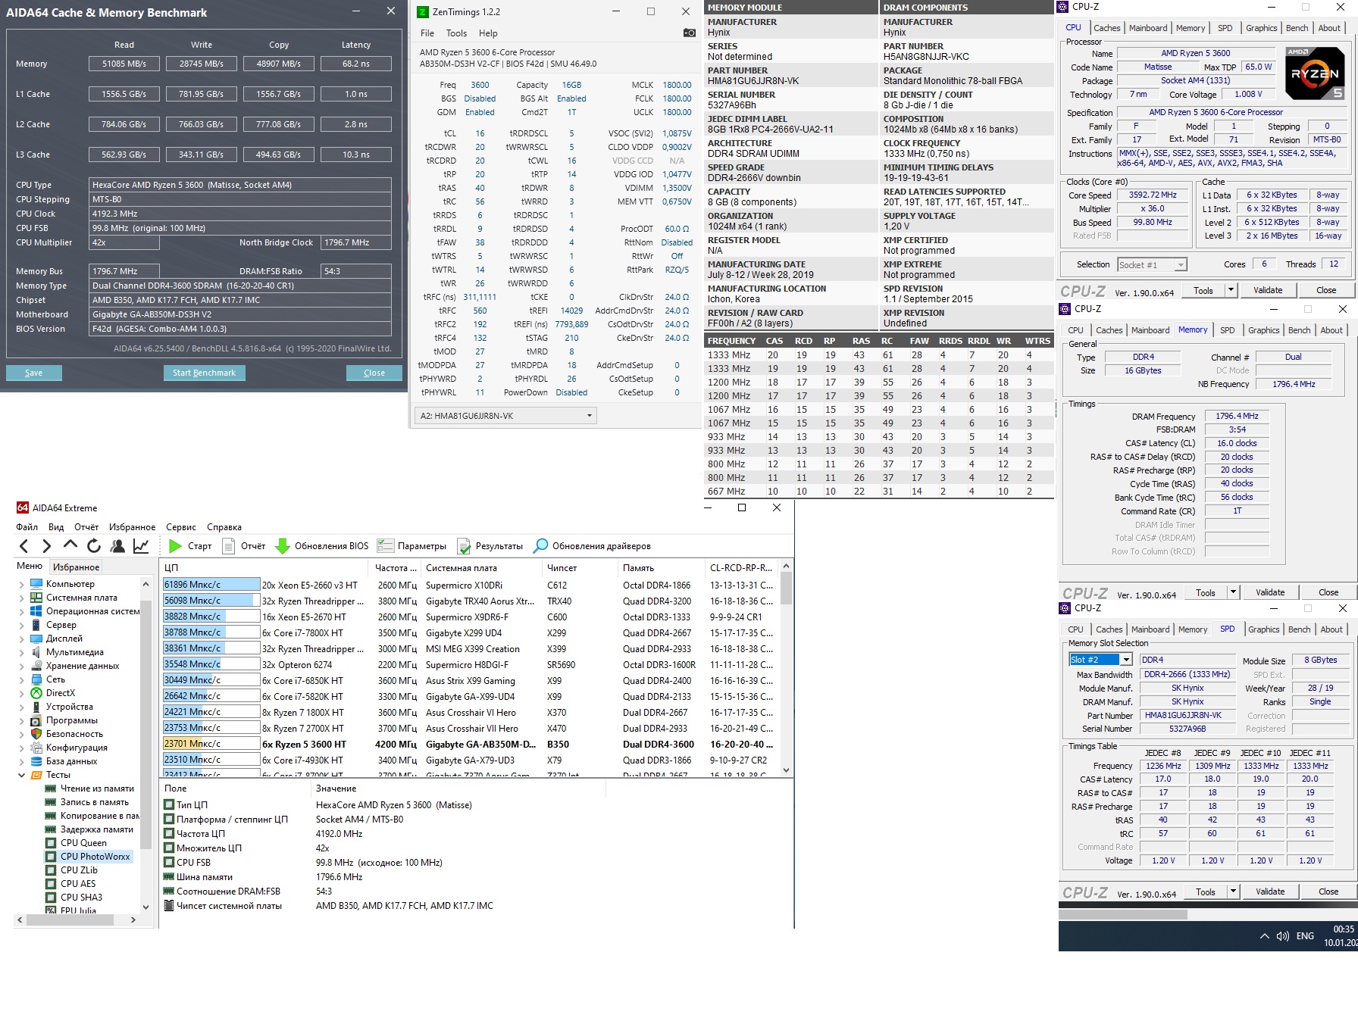The height and width of the screenshot is (1018, 1358).
Task: Open Параметры in the AIDA64 Extreme toolbar
Action: pos(412,546)
